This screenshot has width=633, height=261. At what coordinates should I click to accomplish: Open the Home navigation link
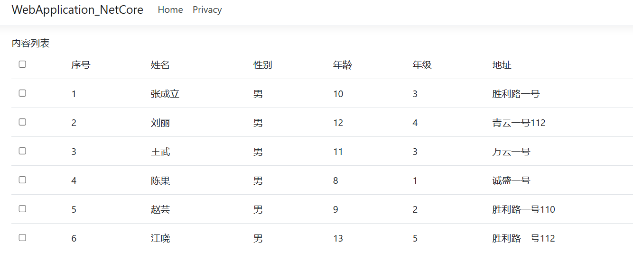coord(170,10)
